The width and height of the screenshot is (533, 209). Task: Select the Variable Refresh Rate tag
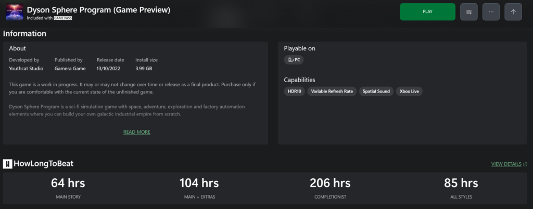[x=332, y=92]
